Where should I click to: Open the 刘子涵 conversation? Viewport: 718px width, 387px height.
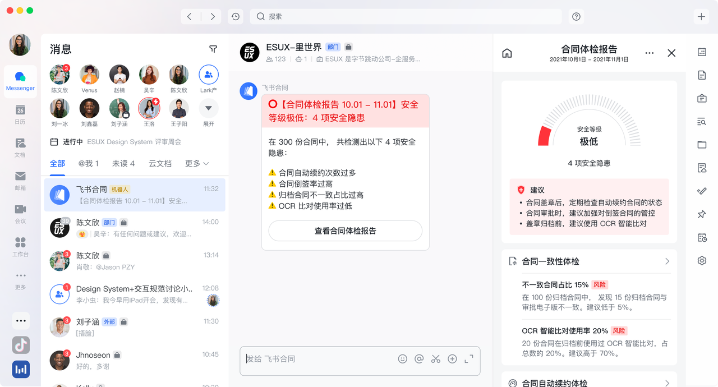134,327
